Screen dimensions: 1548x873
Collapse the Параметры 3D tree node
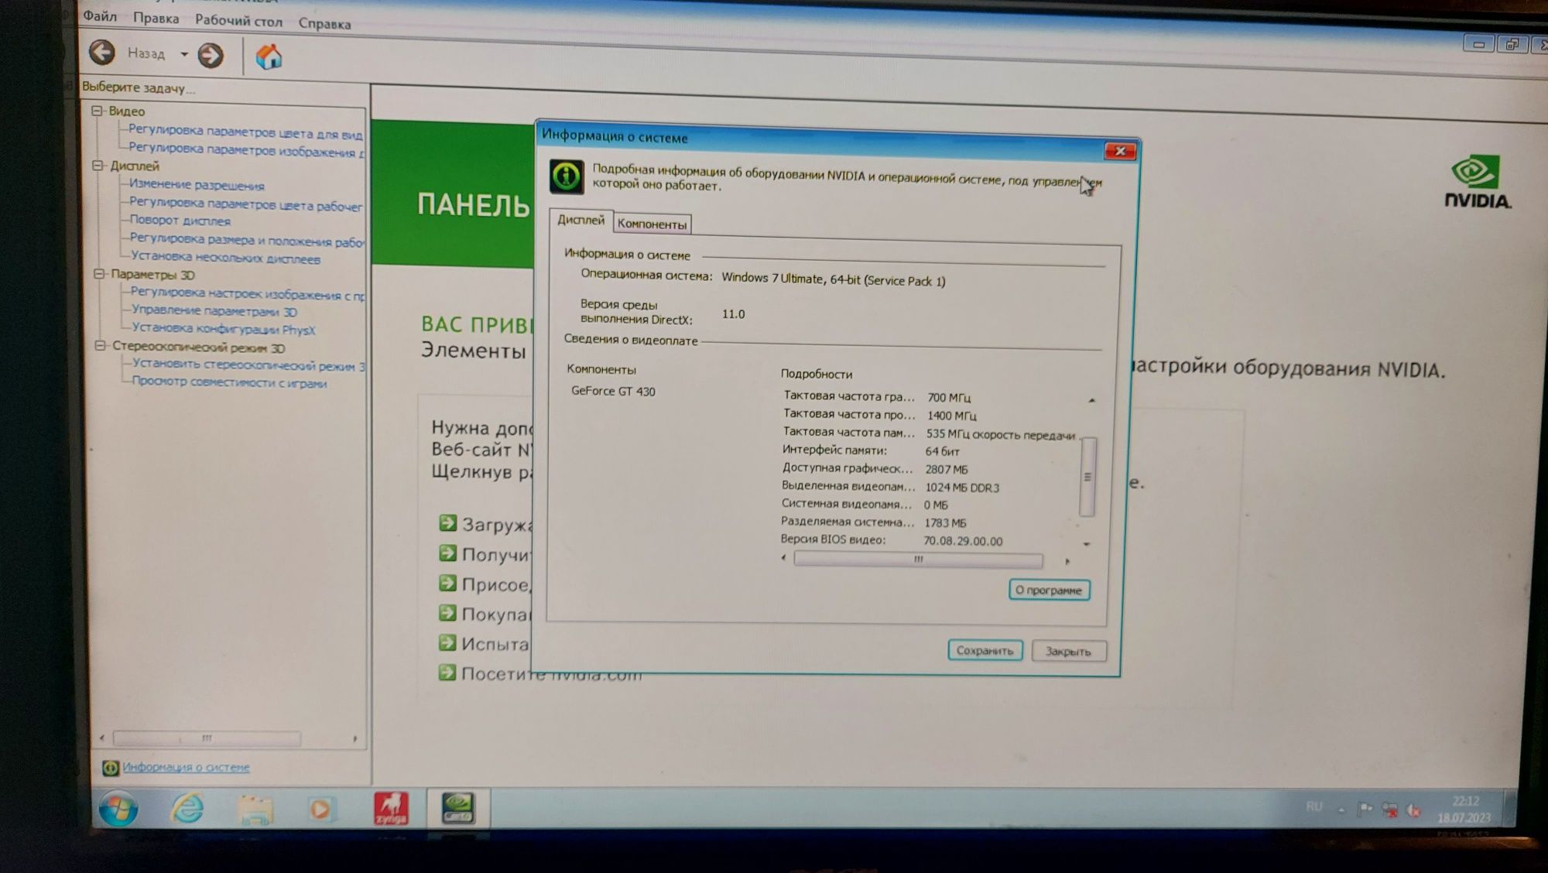pyautogui.click(x=99, y=274)
